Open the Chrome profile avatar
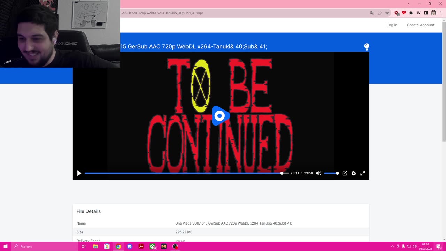Viewport: 446px width, 251px height. point(433,13)
